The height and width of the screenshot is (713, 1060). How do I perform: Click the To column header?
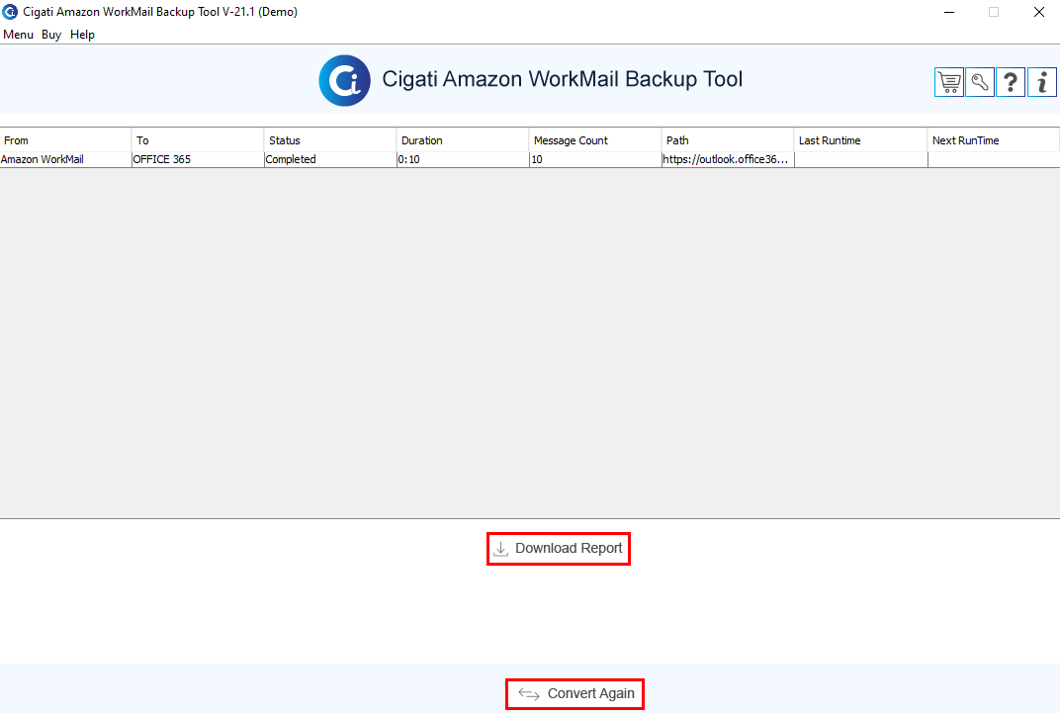click(198, 140)
